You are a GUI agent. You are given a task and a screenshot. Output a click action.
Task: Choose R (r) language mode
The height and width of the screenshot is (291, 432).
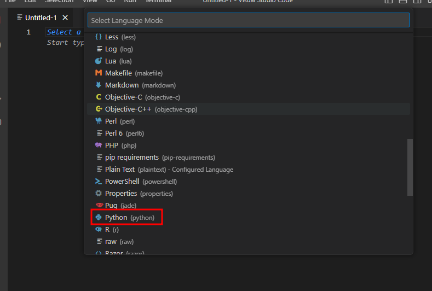click(249, 230)
